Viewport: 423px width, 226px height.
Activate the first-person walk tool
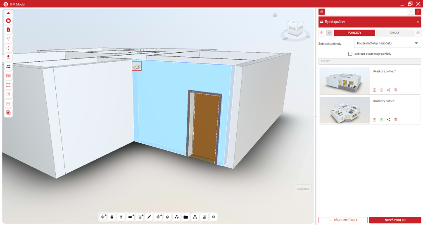(121, 217)
